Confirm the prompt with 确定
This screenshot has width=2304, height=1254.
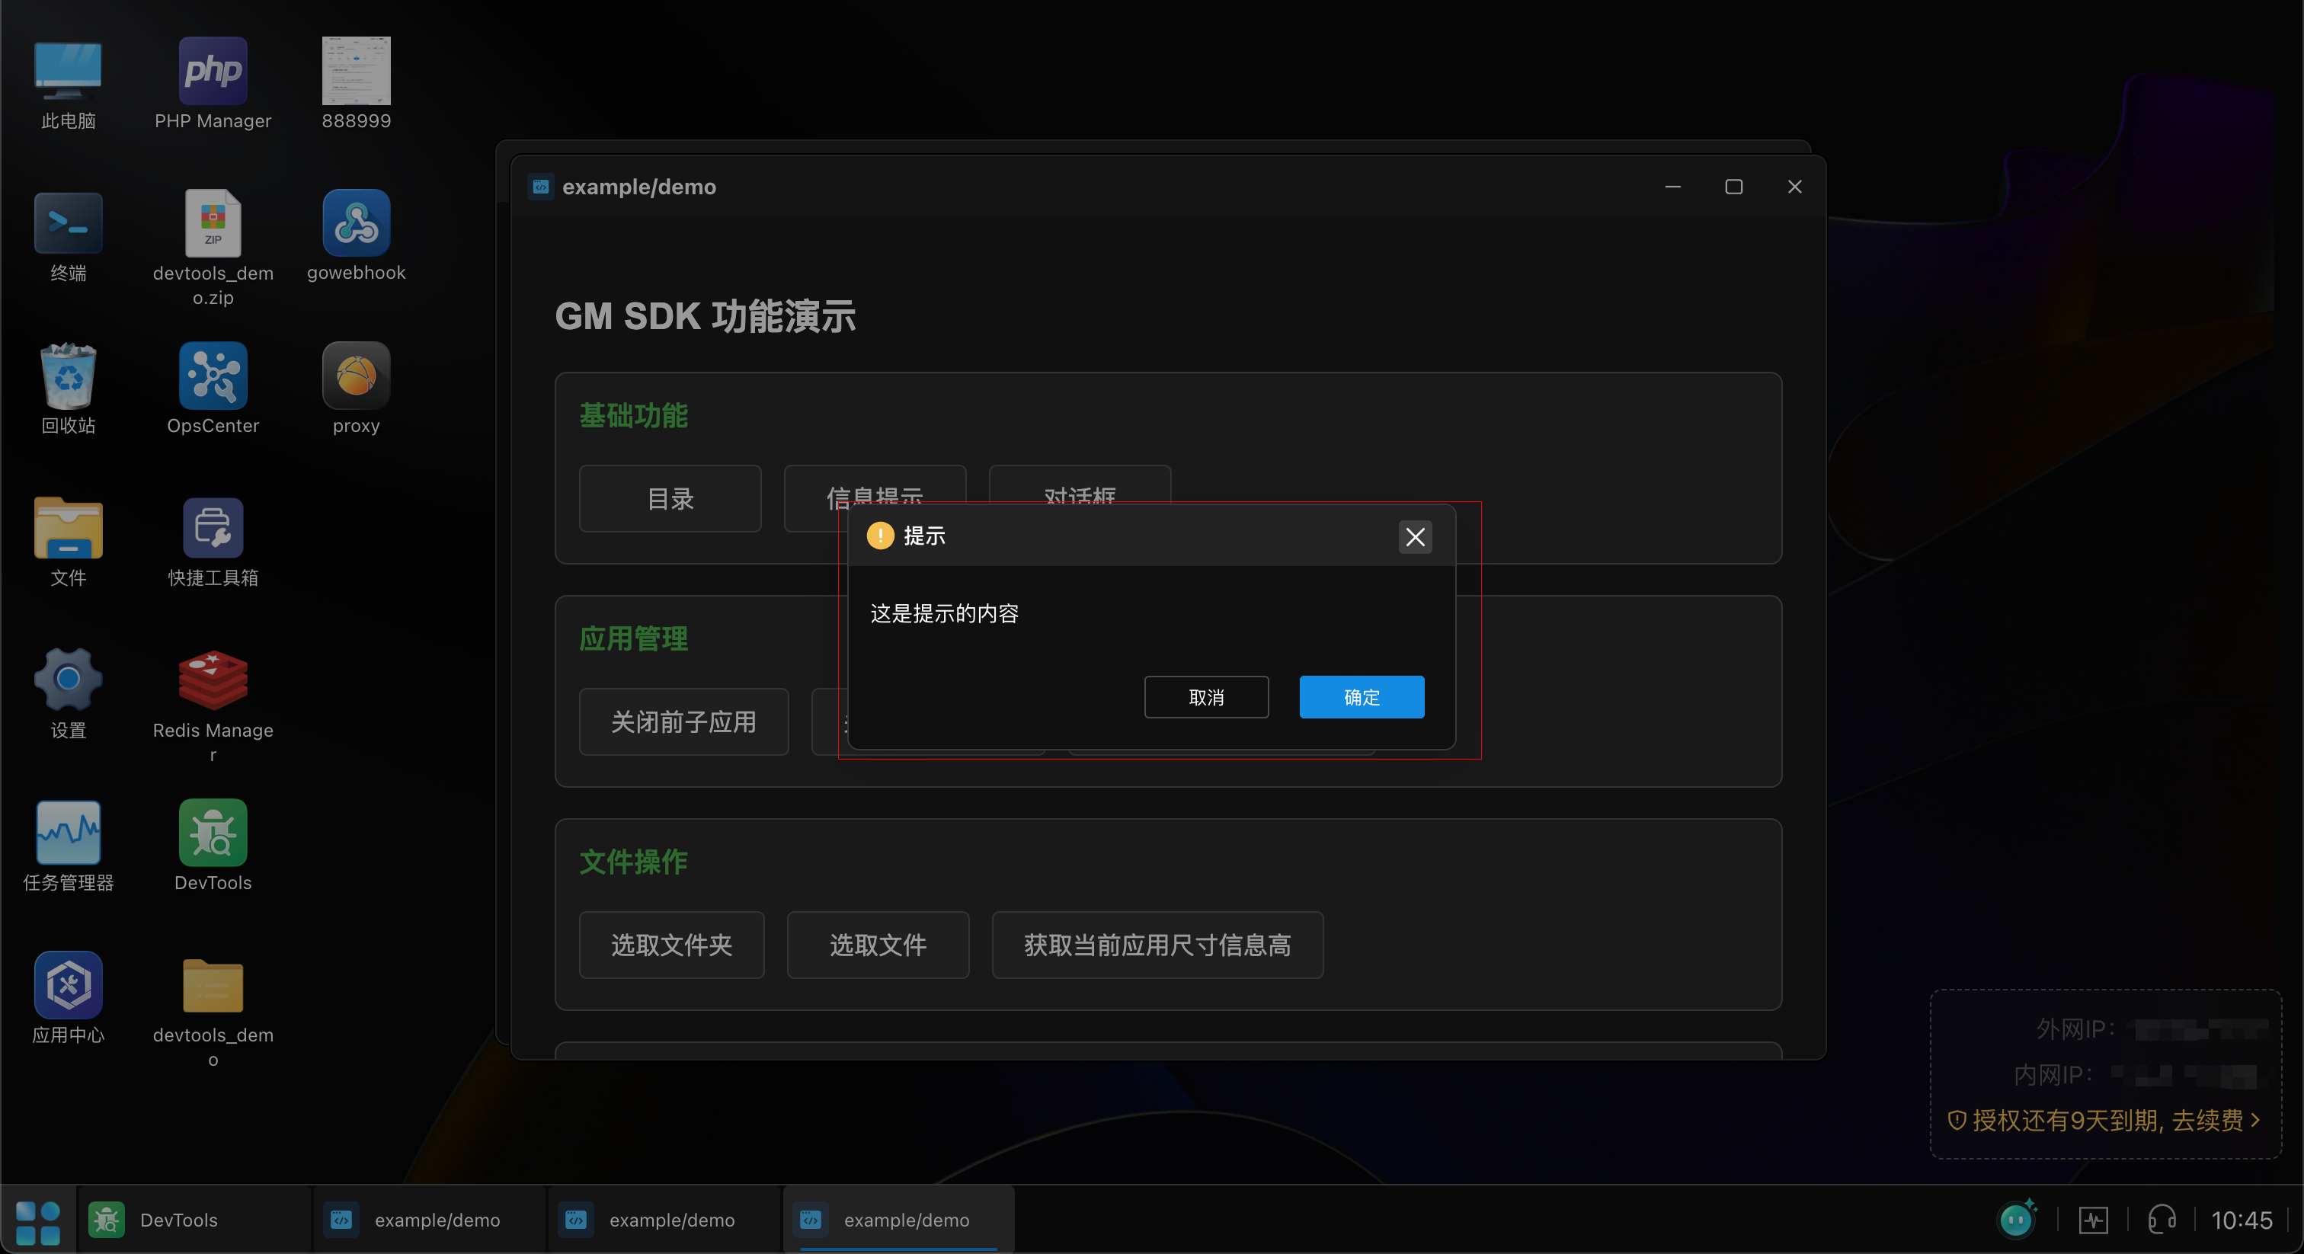point(1362,698)
